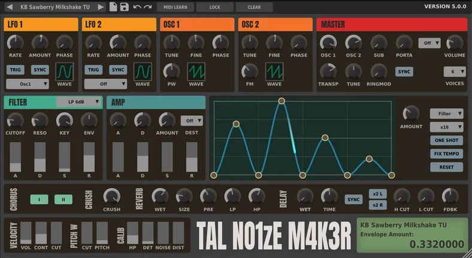The width and height of the screenshot is (472, 258).
Task: Toggle LFO 2 TRIG button
Action: (x=93, y=70)
